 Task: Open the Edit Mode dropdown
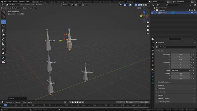(12, 5)
